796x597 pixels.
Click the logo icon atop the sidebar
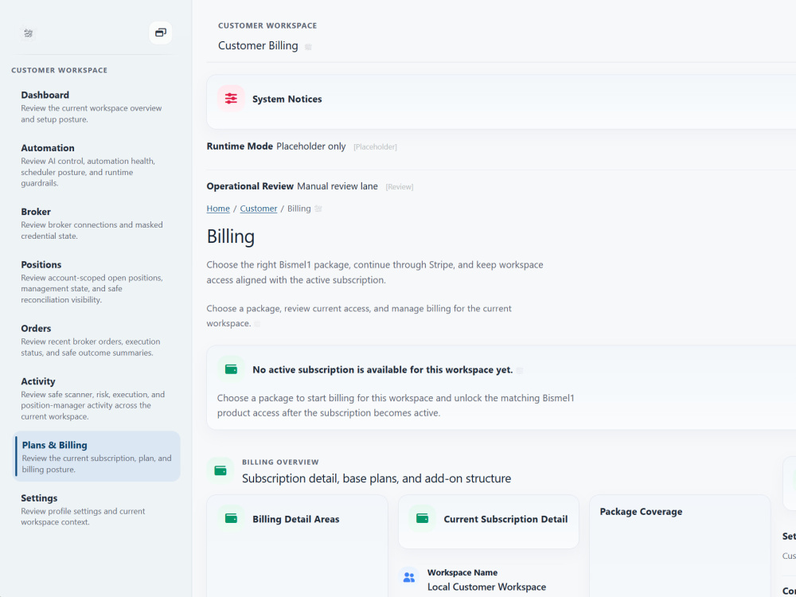click(x=29, y=33)
